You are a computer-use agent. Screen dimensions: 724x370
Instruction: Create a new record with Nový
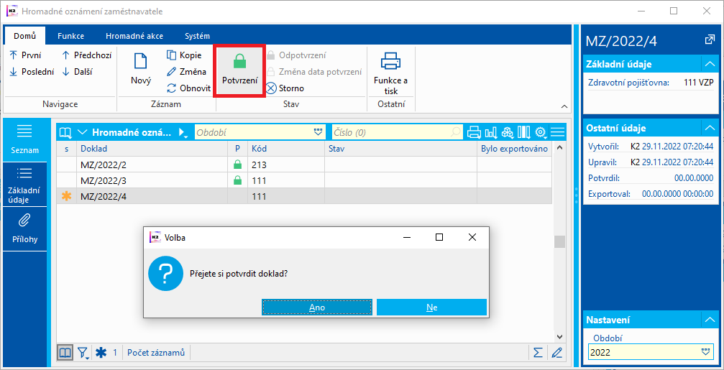point(141,69)
